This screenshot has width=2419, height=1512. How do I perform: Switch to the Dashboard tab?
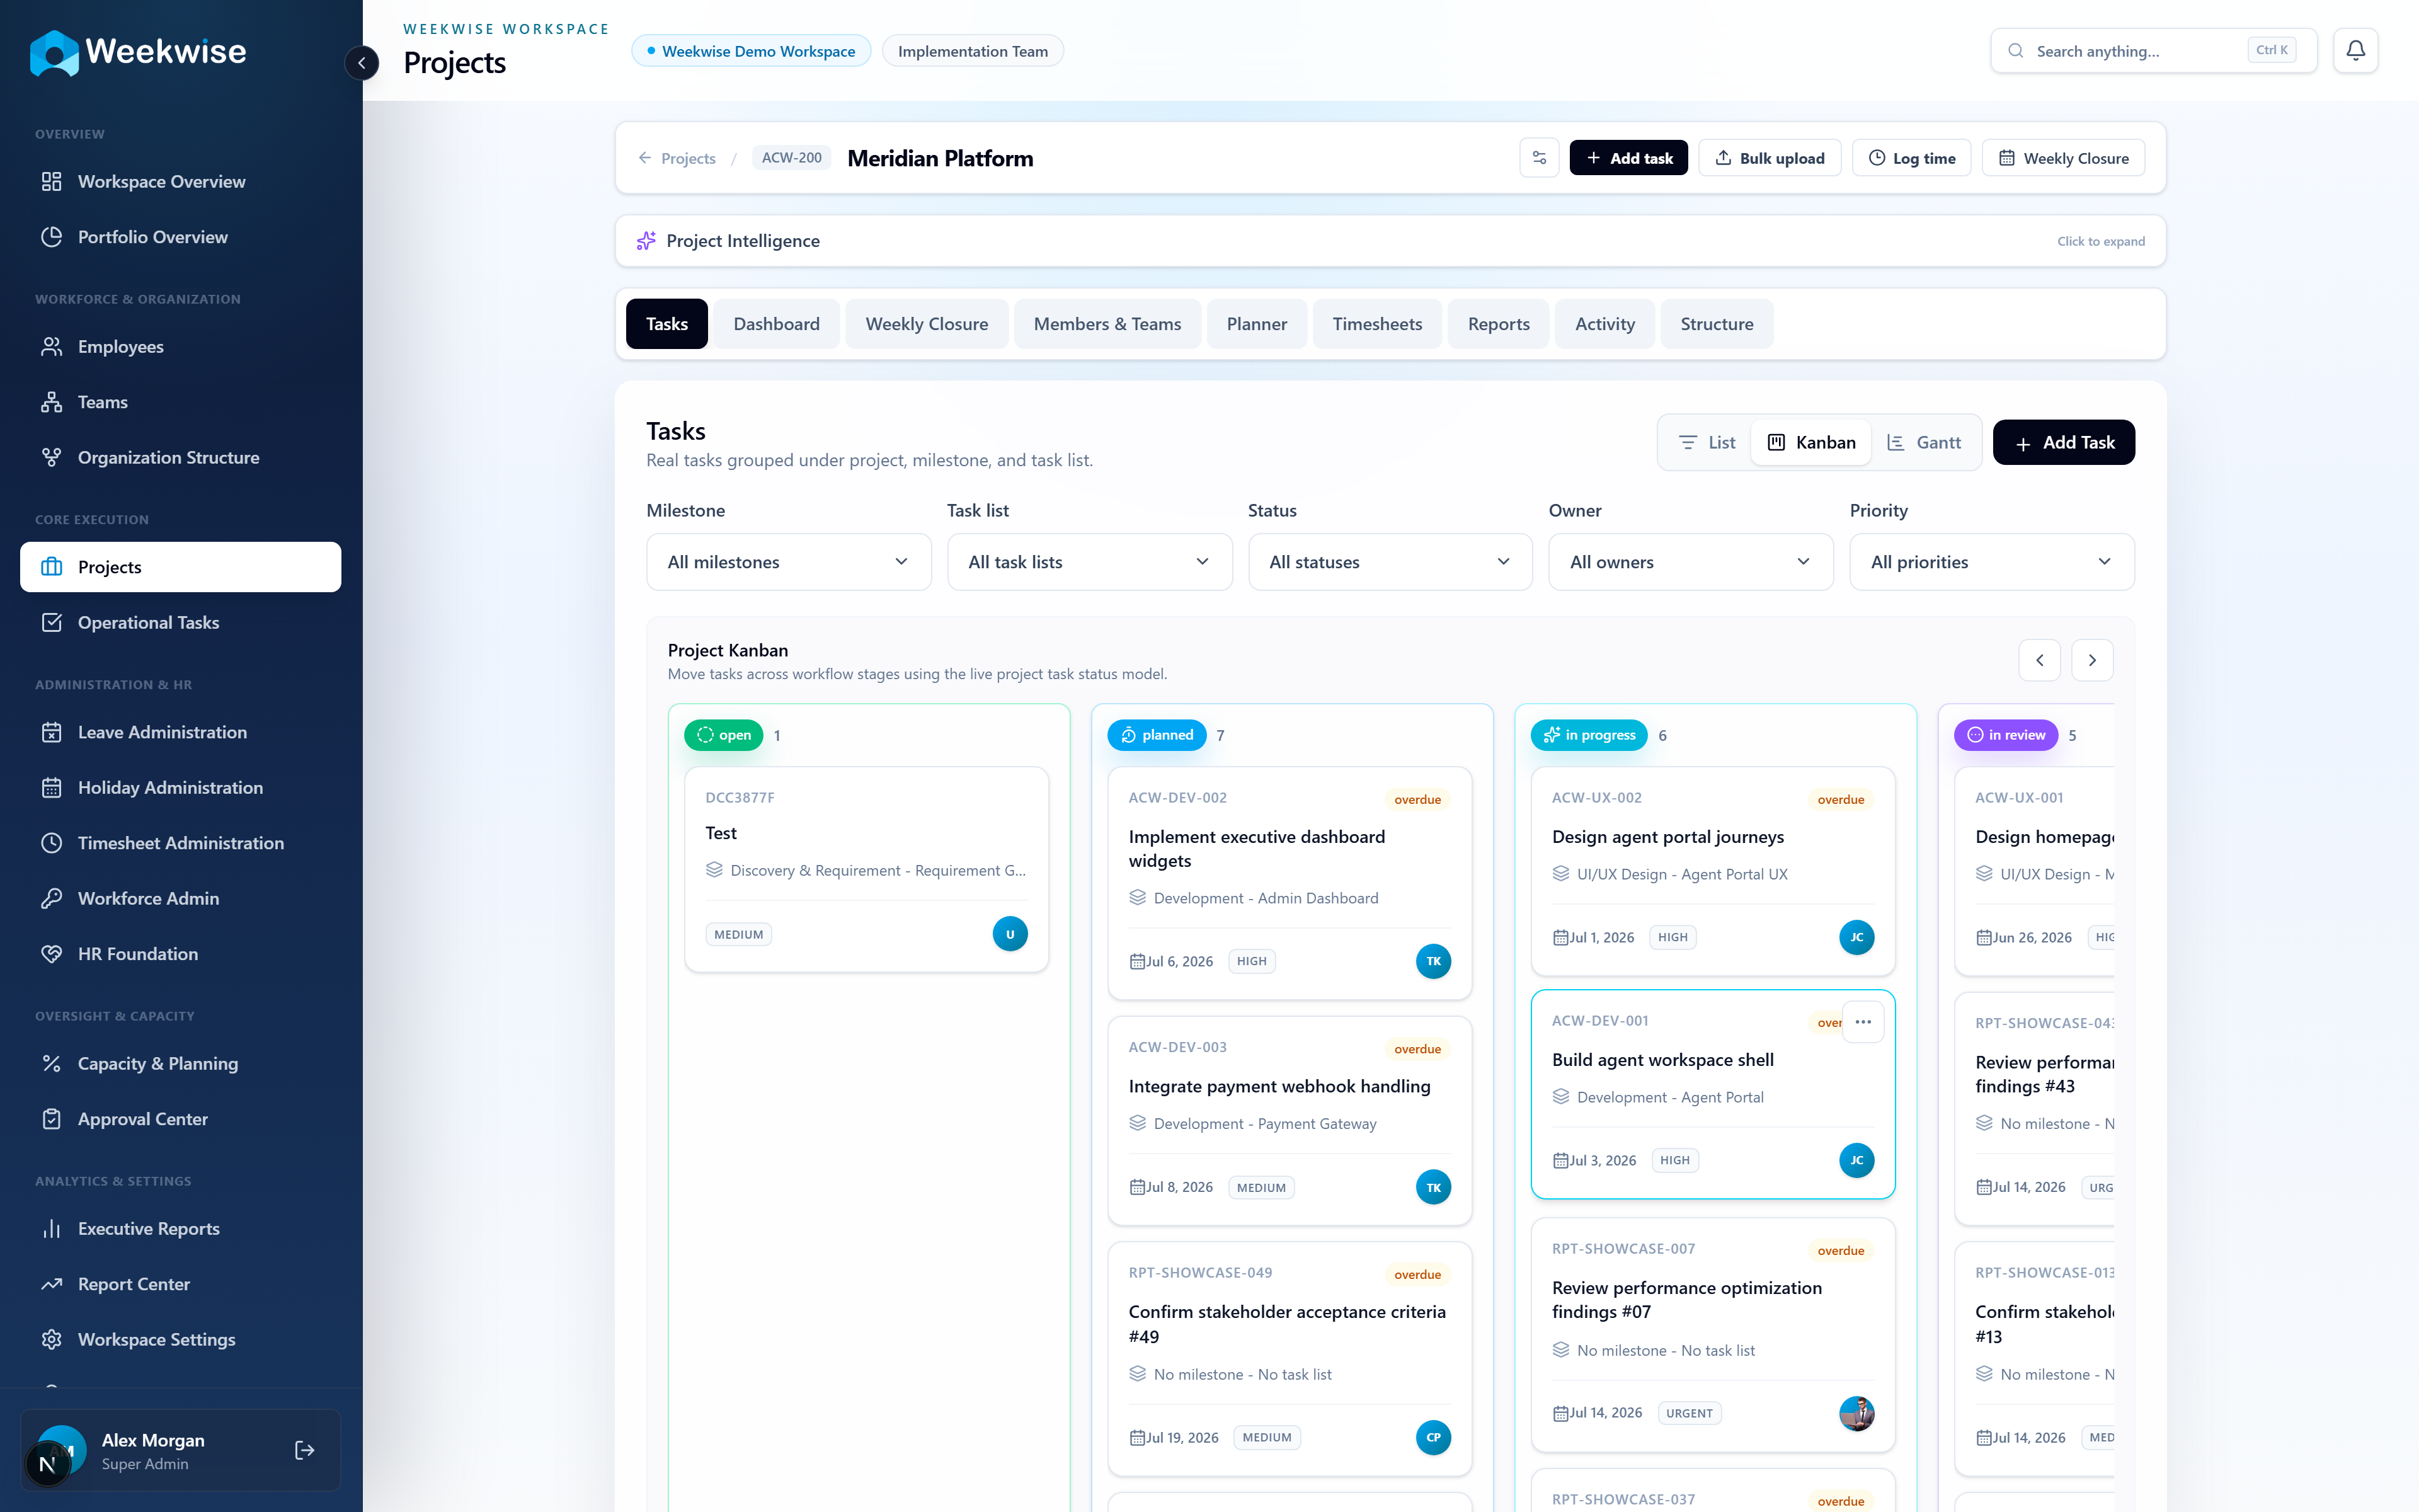pos(777,324)
